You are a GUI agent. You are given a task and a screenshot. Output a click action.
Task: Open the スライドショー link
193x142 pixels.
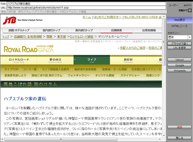[x=130, y=75]
